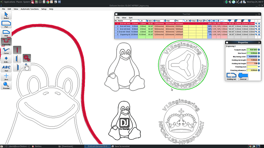
Task: Click magnifier icon for End mill 8mm row
Action: 256,29
